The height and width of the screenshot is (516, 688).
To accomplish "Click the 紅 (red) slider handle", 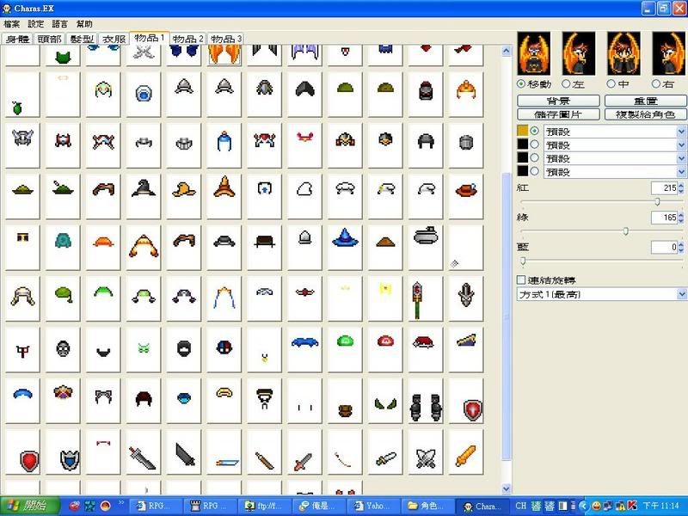I will (657, 201).
